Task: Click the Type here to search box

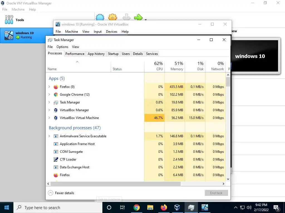Action: tap(58, 207)
